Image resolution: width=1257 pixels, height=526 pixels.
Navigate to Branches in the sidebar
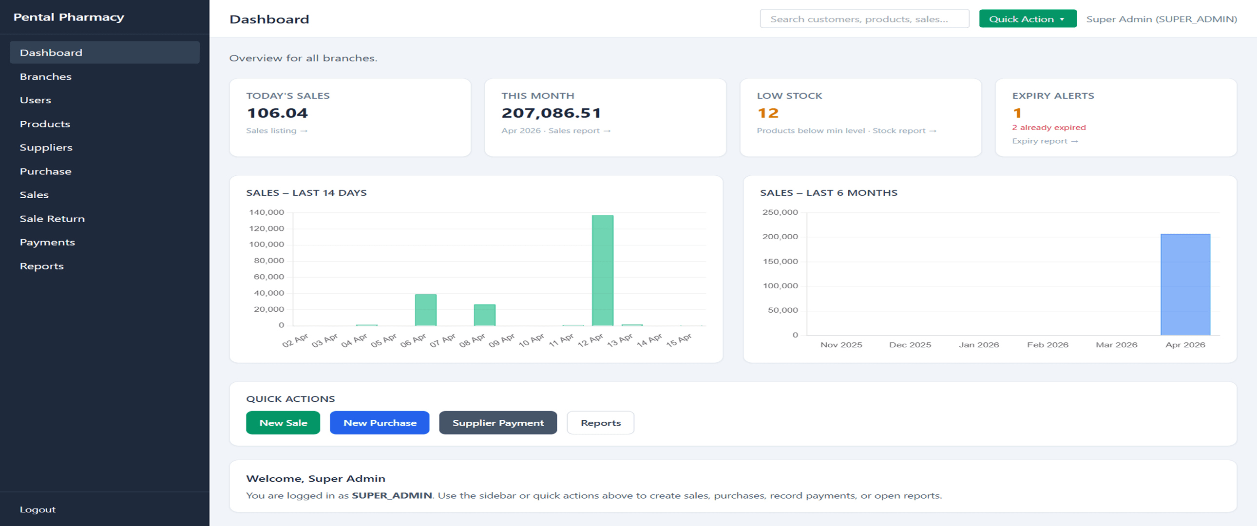coord(45,76)
